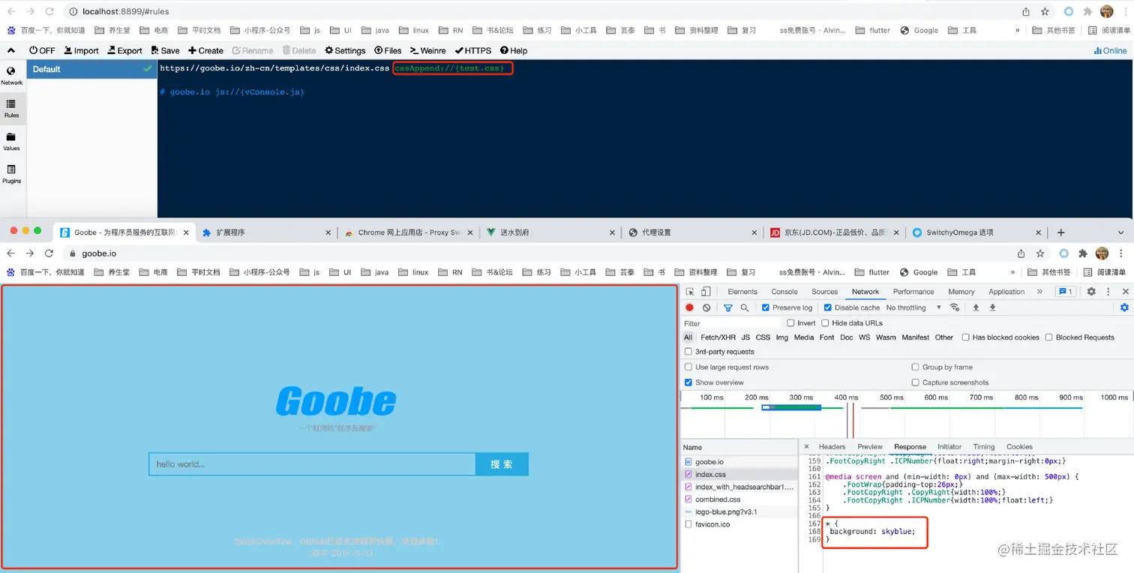The height and width of the screenshot is (573, 1134).
Task: Reload the goobe.io page
Action: (x=49, y=253)
